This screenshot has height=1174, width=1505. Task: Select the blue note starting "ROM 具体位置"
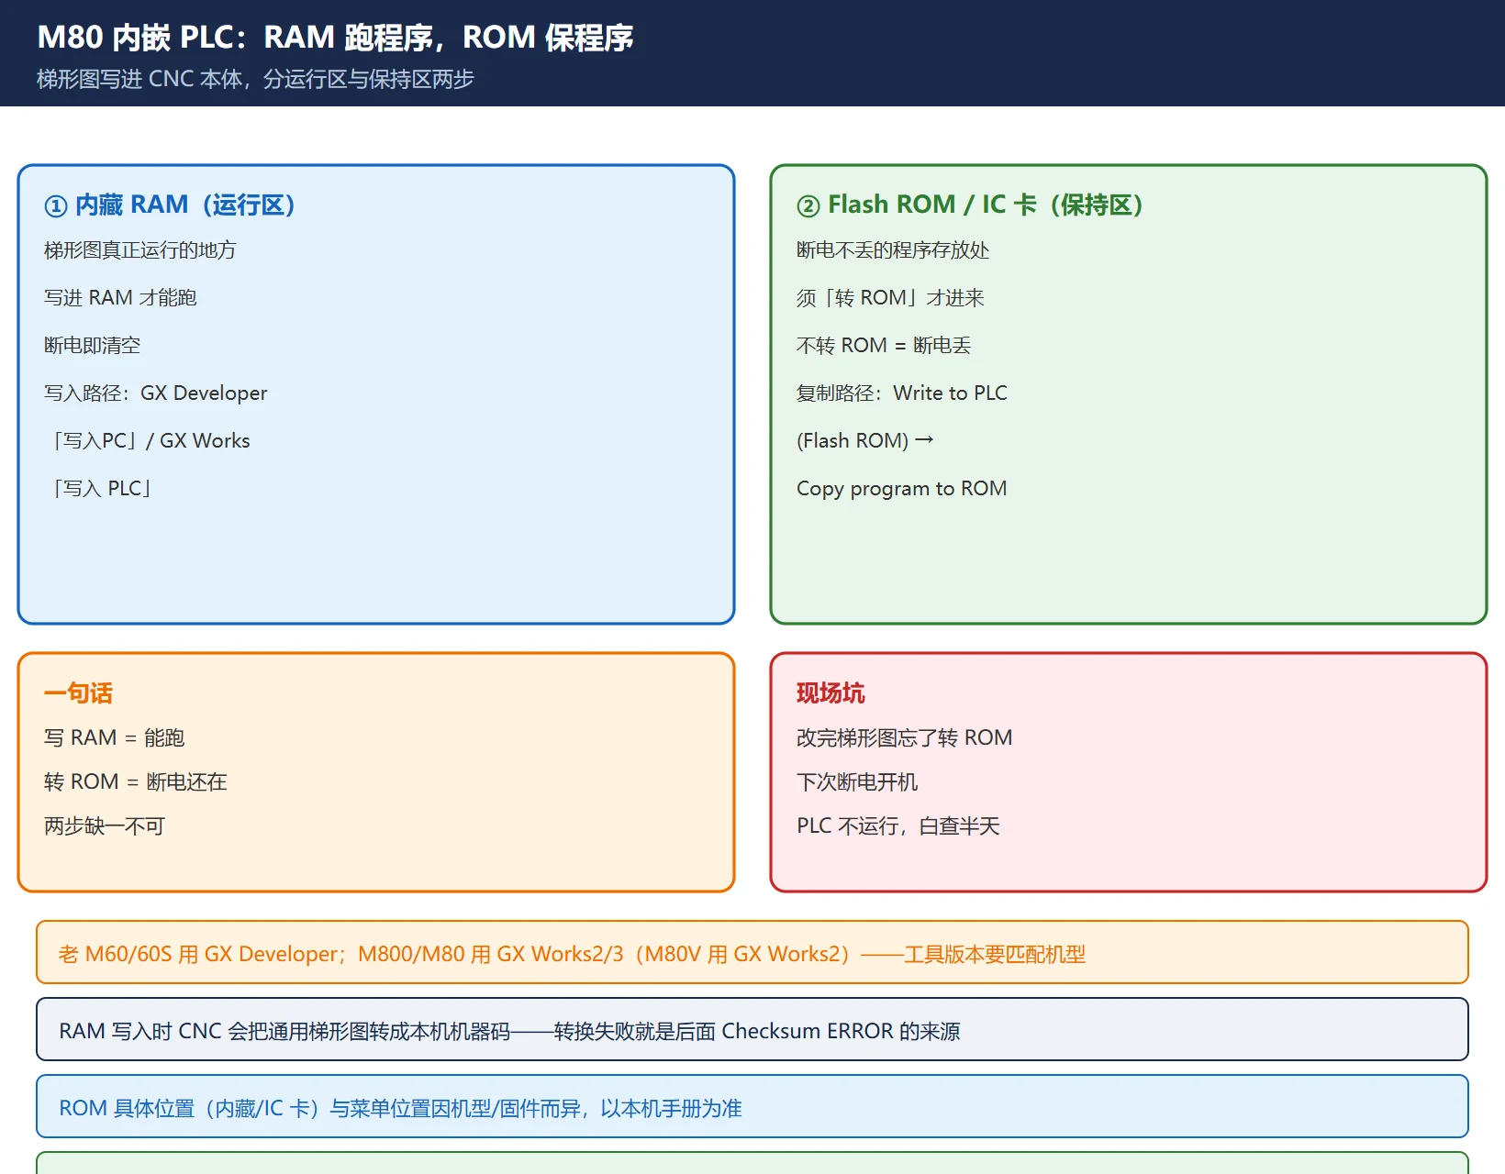click(752, 1107)
